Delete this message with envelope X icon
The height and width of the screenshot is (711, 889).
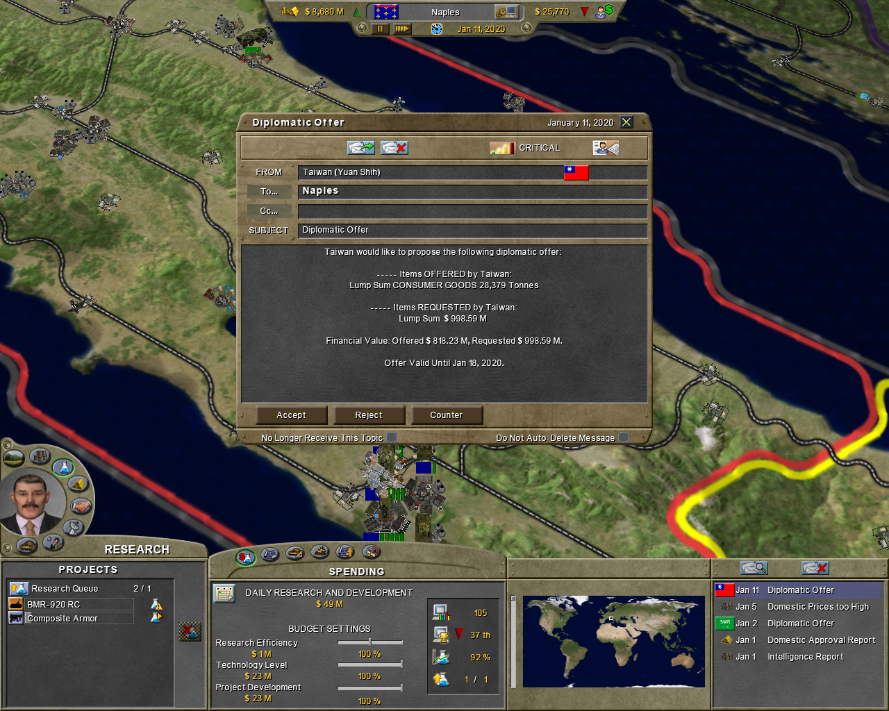pos(394,148)
